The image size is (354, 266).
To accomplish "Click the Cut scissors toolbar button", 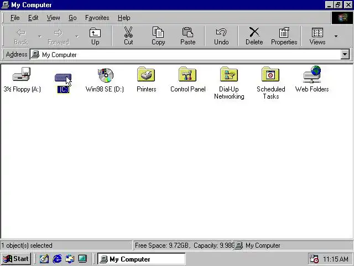I will 128,36.
